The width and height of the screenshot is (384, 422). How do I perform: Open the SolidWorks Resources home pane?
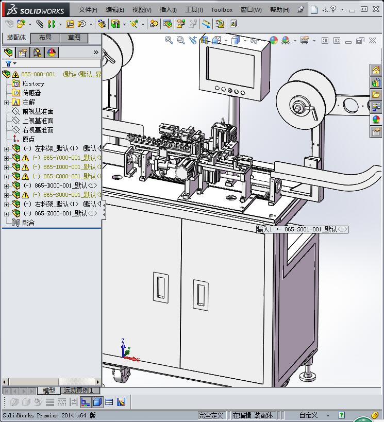(x=376, y=71)
